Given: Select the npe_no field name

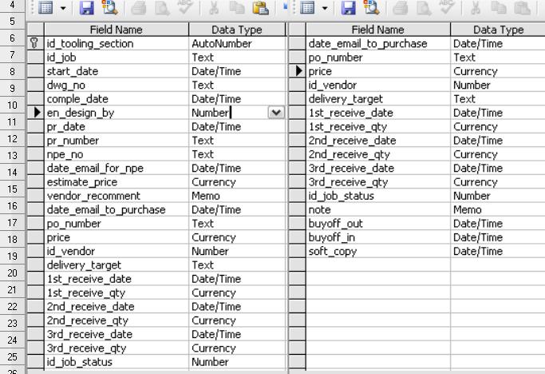Looking at the screenshot, I should pos(65,154).
